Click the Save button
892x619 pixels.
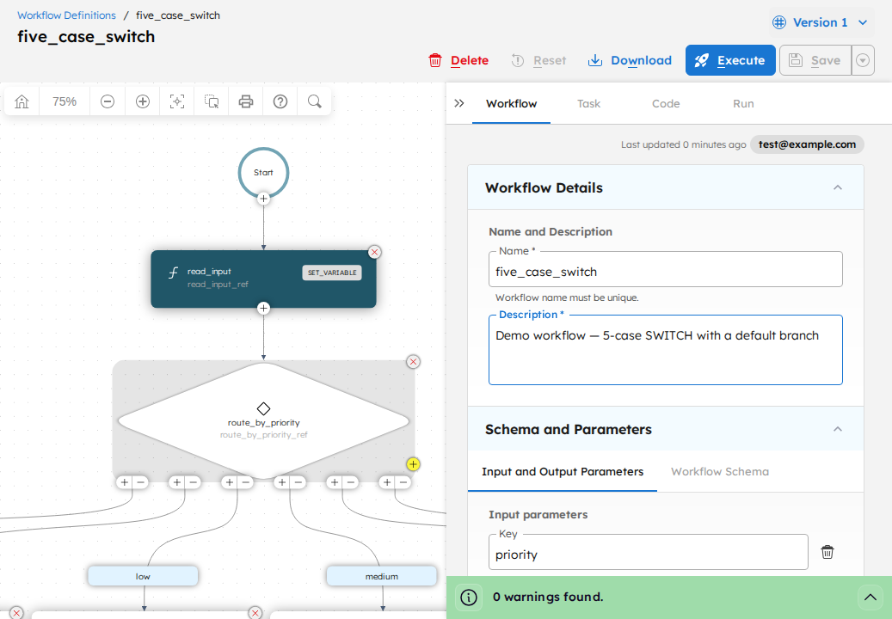pos(815,60)
